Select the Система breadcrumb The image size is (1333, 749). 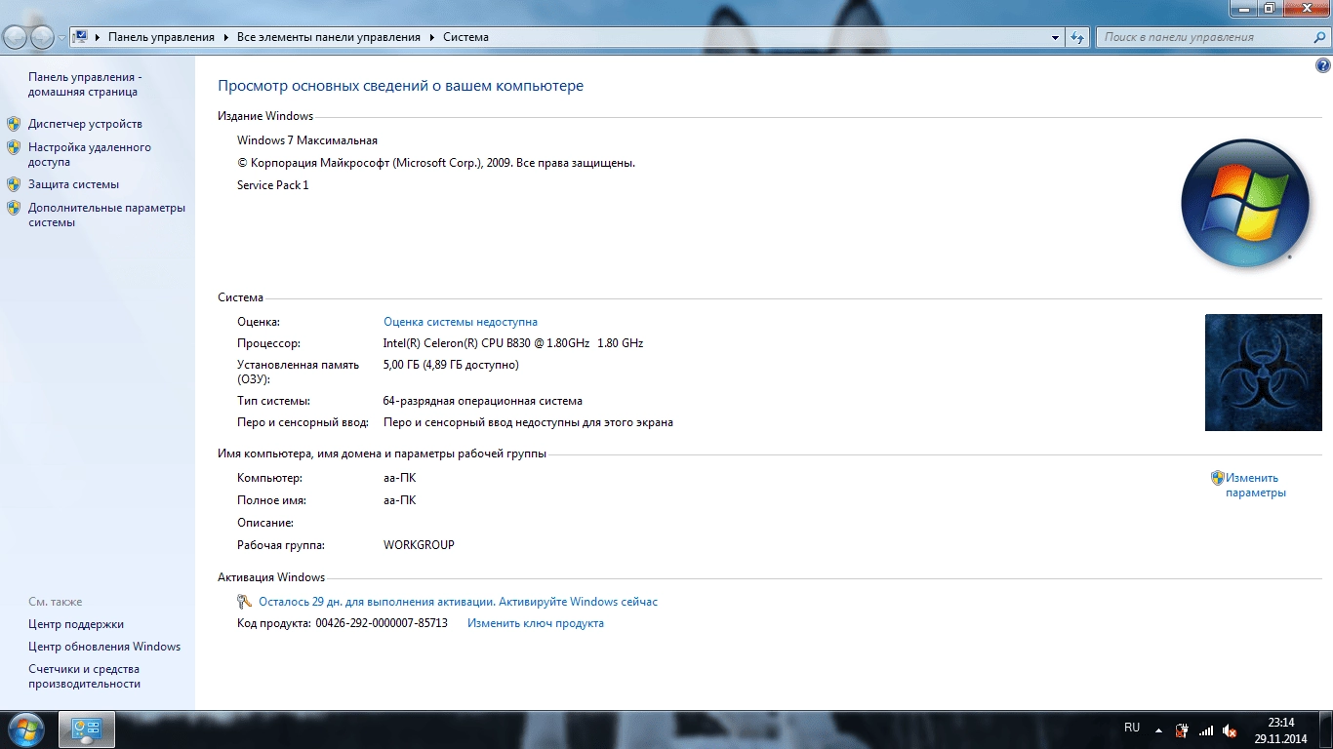click(x=465, y=37)
